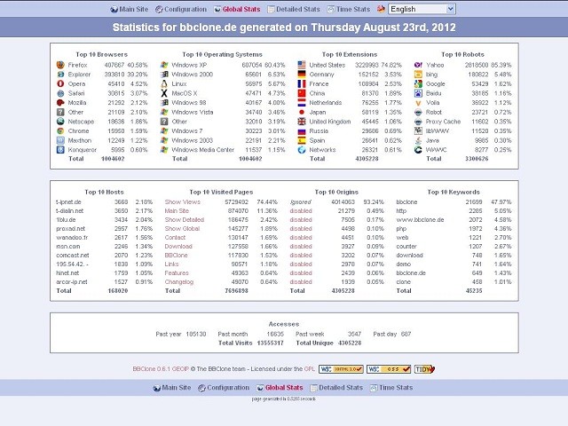The width and height of the screenshot is (568, 426).
Task: Click the Linux penguin icon
Action: tap(164, 83)
